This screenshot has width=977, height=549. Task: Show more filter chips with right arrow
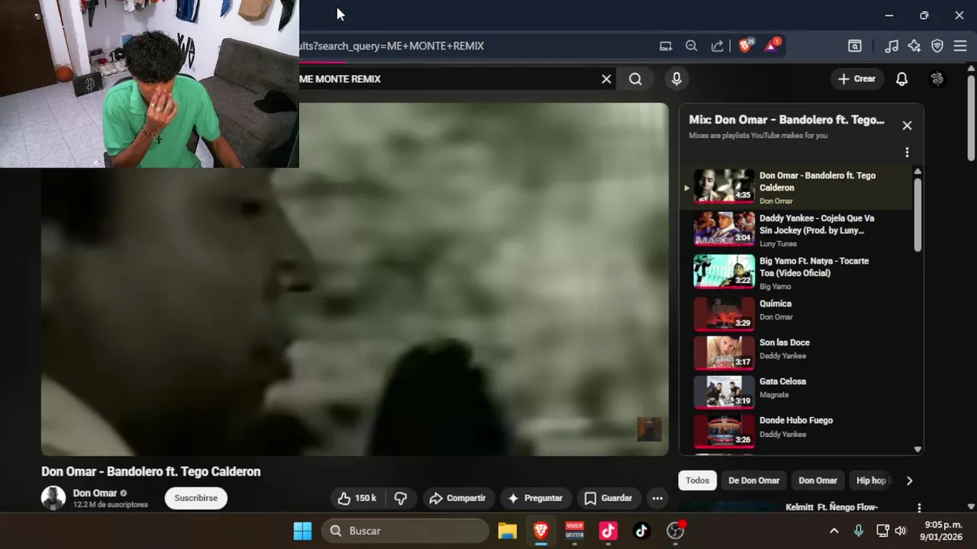pyautogui.click(x=909, y=480)
